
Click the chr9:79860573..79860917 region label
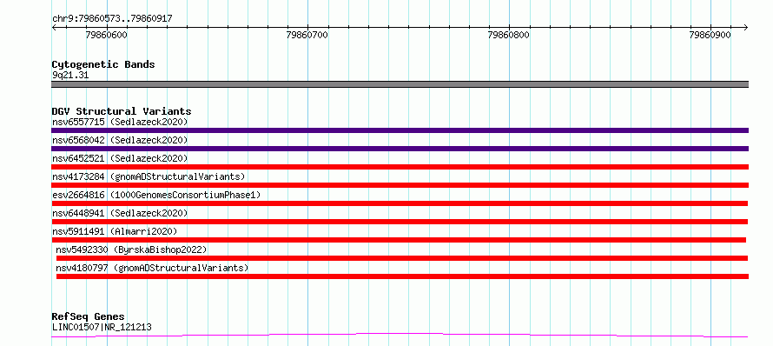pyautogui.click(x=112, y=19)
